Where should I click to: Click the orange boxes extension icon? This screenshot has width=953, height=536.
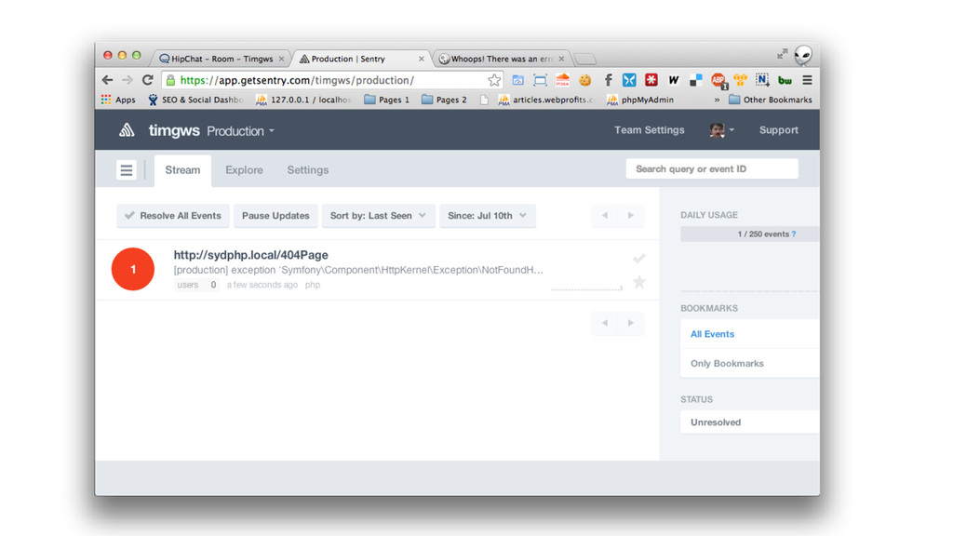tap(740, 80)
